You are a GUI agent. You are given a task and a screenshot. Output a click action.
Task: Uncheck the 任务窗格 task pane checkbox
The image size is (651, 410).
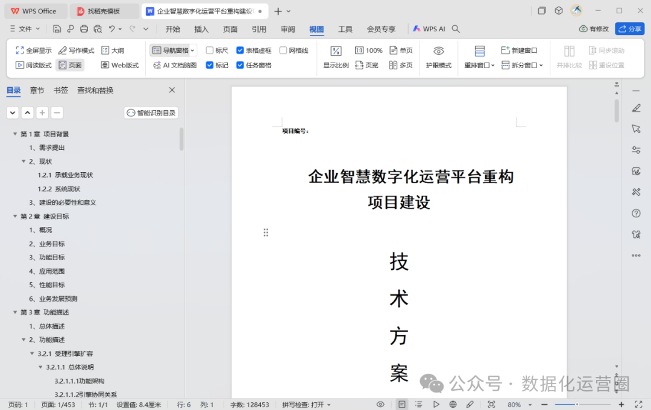(x=240, y=65)
